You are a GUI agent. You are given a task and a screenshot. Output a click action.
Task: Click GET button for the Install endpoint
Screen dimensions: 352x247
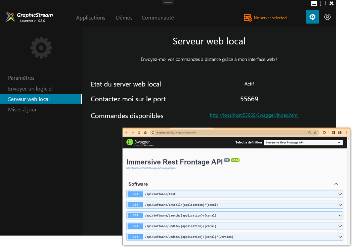[135, 205]
